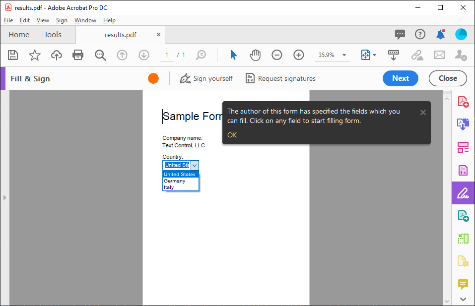475x306 pixels.
Task: Zoom in with the plus icon
Action: pyautogui.click(x=299, y=55)
